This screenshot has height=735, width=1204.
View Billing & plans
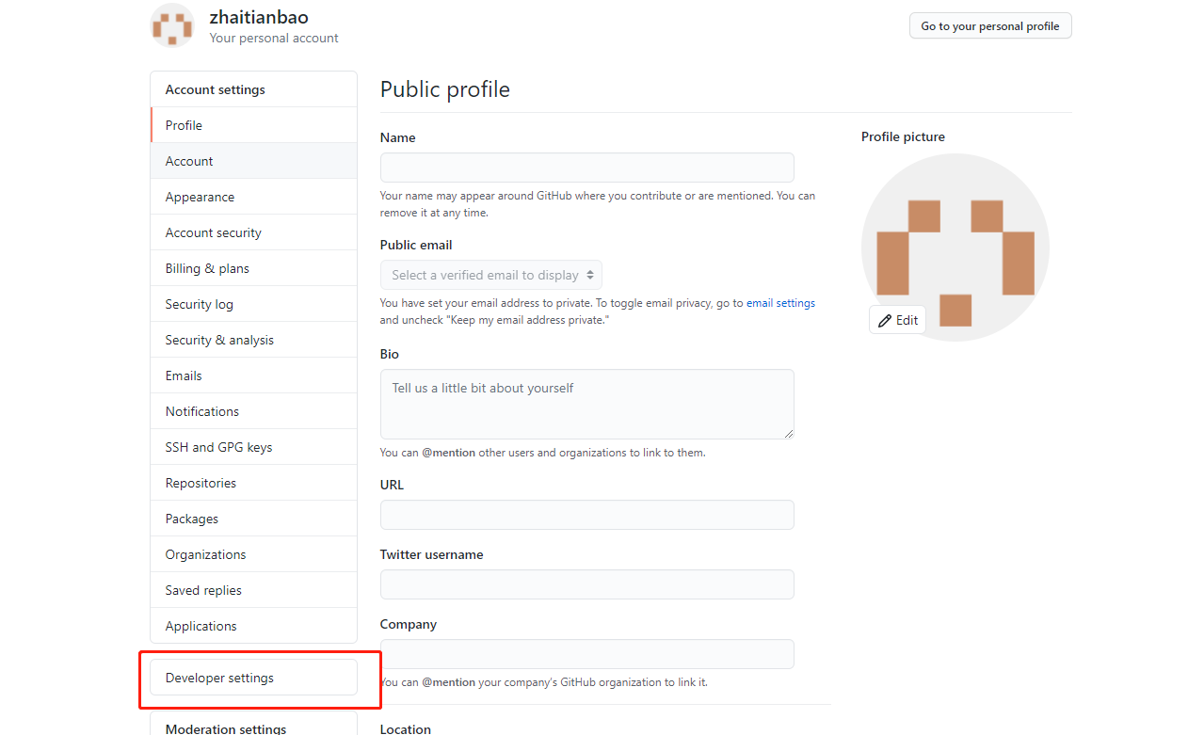206,267
